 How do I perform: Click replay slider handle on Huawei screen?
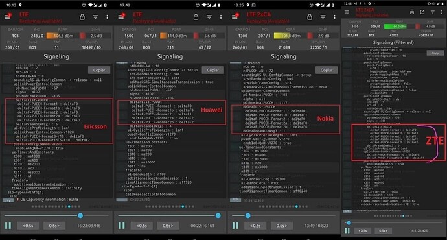[x=218, y=215]
